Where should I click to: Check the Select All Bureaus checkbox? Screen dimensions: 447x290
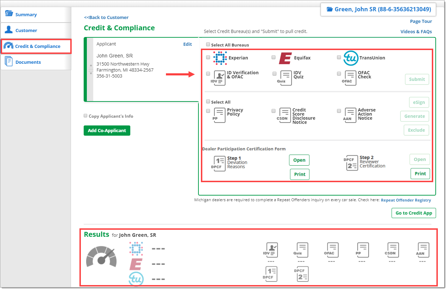pos(208,45)
